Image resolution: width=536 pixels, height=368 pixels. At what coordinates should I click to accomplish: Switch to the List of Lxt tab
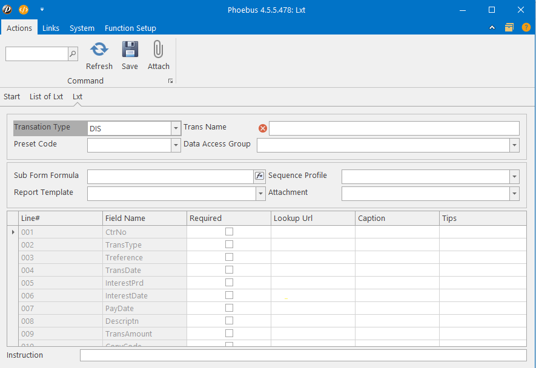point(46,97)
